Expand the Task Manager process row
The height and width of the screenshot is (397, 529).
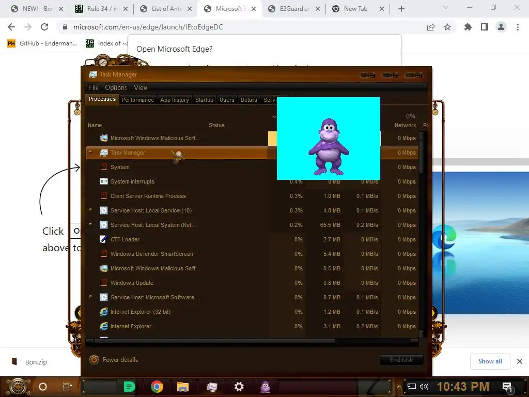point(90,152)
